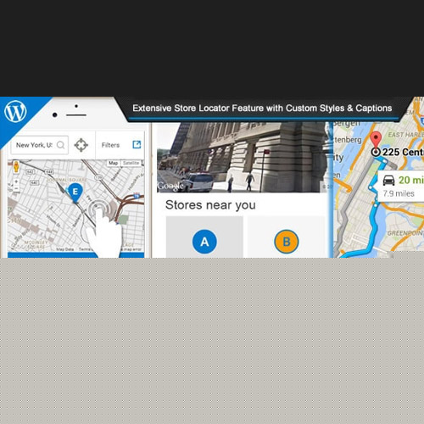The image size is (424, 424).
Task: Switch to the Satellite view tab
Action: 131,163
